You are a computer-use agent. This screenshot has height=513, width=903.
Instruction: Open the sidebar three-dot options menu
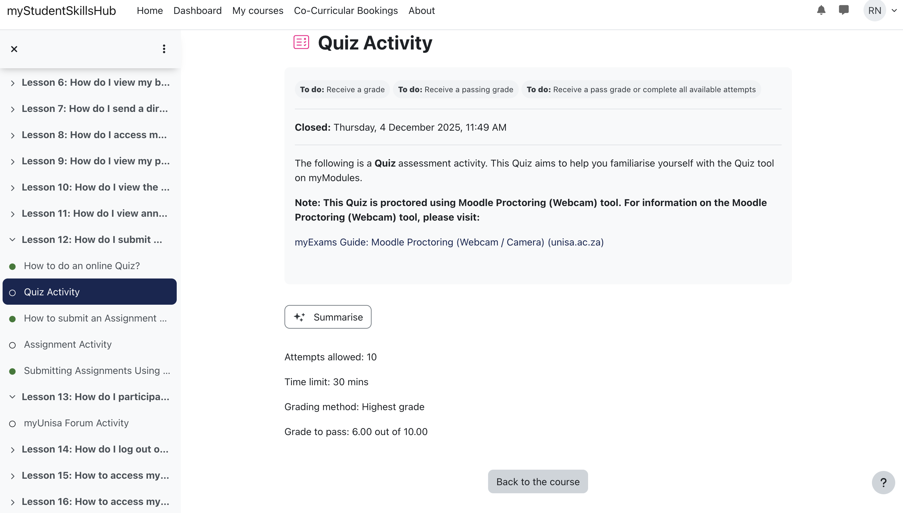(x=163, y=49)
